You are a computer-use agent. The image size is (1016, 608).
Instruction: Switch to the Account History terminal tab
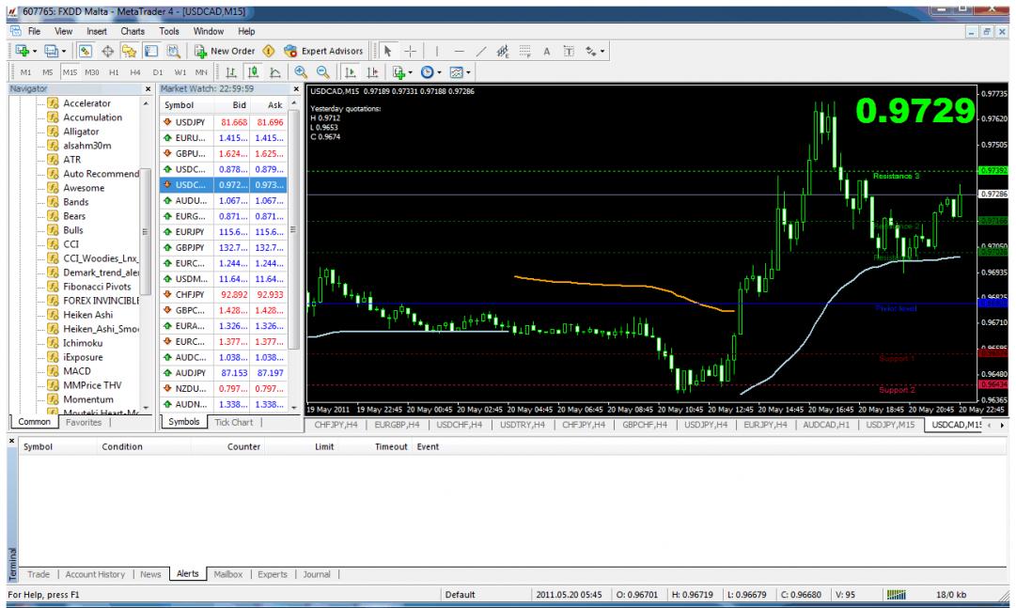click(95, 572)
